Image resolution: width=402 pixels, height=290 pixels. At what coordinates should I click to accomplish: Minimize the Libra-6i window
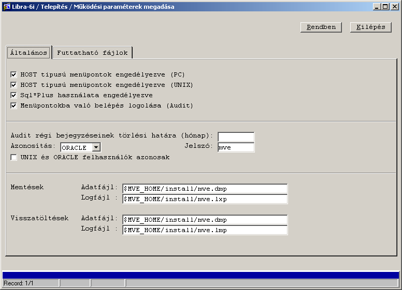377,7
